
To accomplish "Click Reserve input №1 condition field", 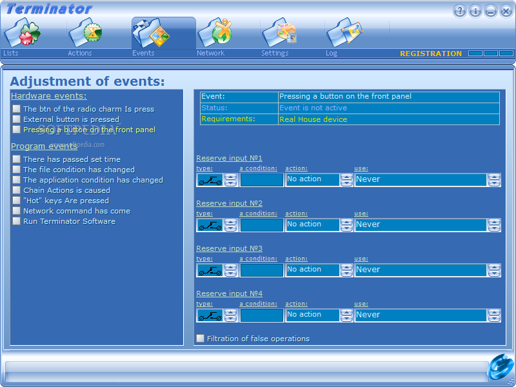I will tap(262, 180).
